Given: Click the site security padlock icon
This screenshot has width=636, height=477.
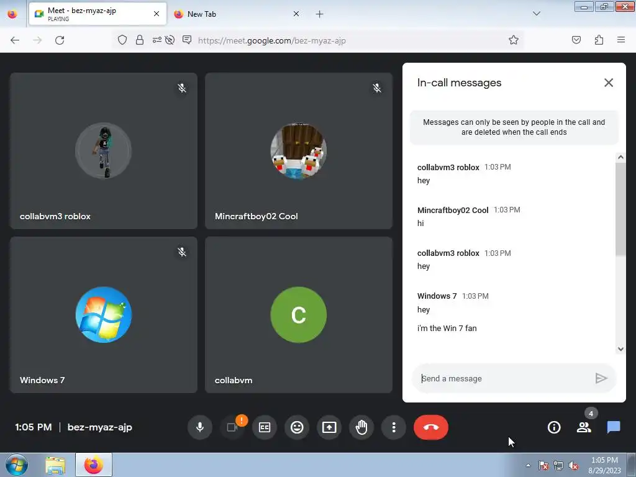Looking at the screenshot, I should point(140,40).
